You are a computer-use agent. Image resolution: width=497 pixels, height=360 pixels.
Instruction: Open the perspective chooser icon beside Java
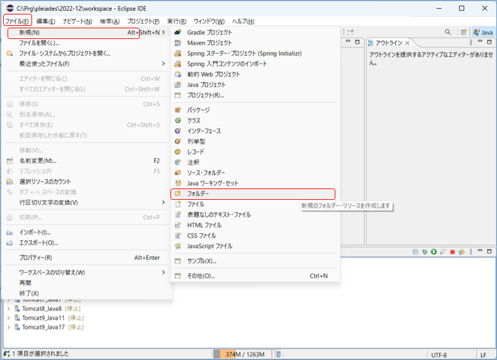[x=464, y=32]
